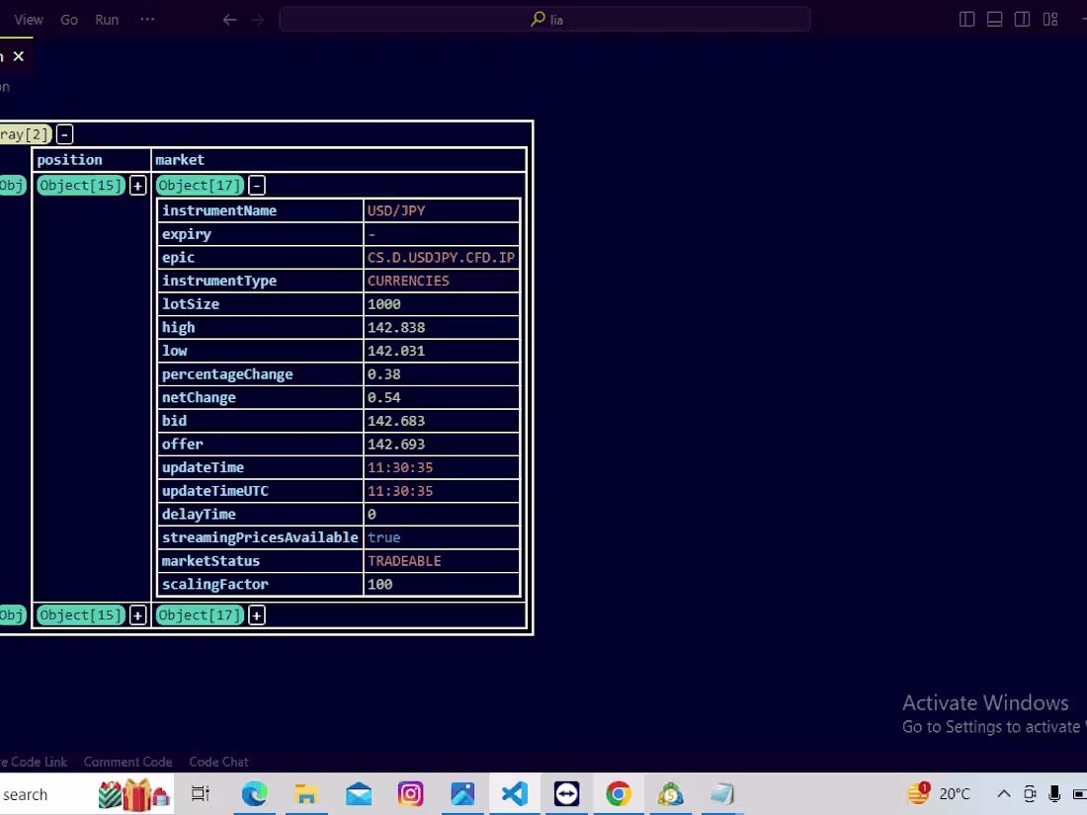Click the search box containing lia
Screen dimensions: 1087x815
(543, 19)
